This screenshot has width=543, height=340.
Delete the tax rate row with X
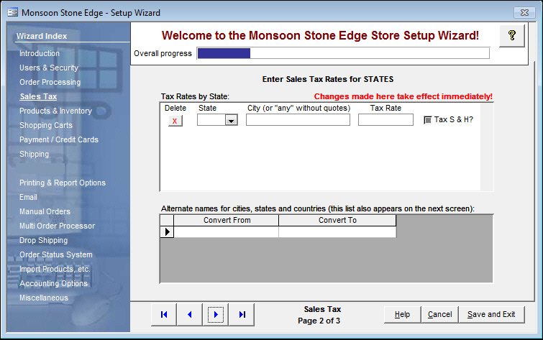click(x=175, y=121)
